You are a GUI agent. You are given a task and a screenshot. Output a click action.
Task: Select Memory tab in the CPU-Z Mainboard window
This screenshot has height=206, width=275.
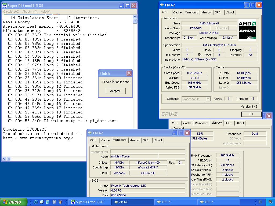point(135,140)
